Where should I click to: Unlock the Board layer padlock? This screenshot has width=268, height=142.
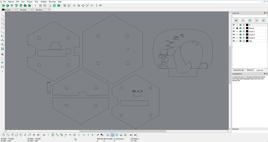tap(237, 28)
